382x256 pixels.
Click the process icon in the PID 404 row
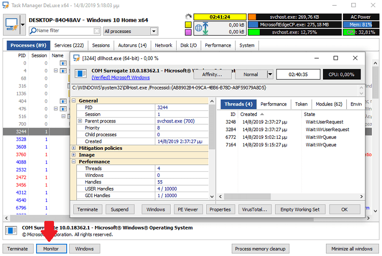[x=63, y=101]
